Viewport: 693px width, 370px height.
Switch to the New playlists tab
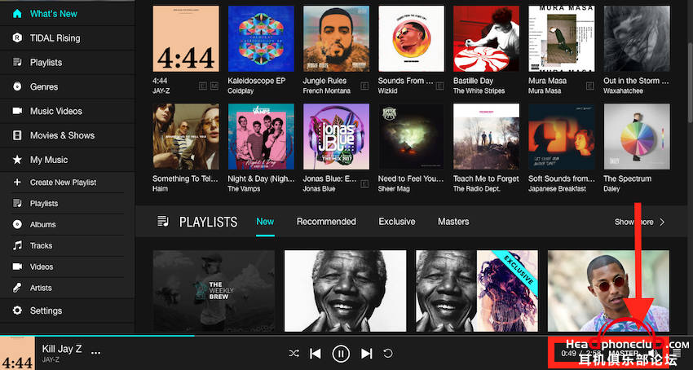click(265, 222)
